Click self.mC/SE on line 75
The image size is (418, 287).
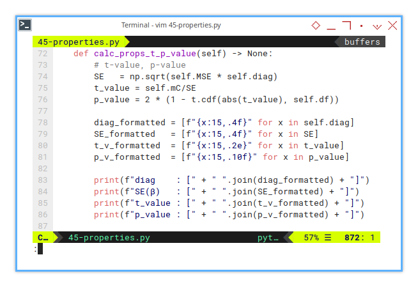click(171, 88)
